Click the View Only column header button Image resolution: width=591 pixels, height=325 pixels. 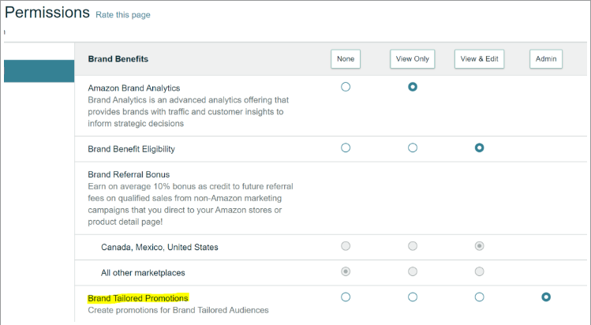point(412,59)
